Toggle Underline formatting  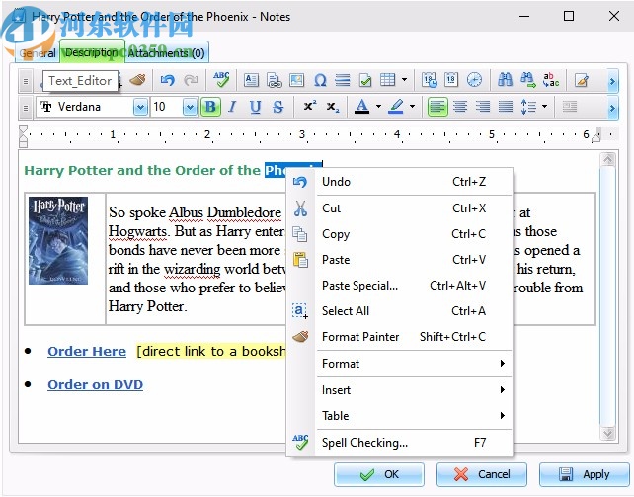[x=255, y=107]
